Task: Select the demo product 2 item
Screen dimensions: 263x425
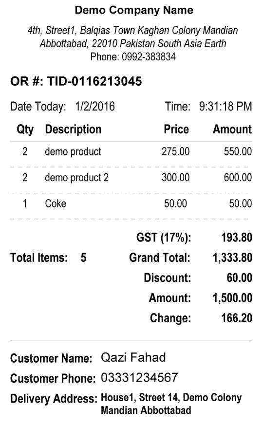Action: pyautogui.click(x=77, y=178)
